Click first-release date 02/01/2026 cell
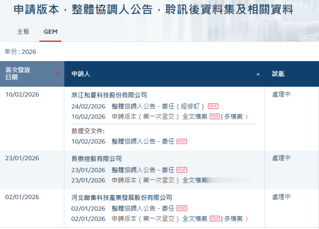This screenshot has height=229, width=319. pos(22,197)
